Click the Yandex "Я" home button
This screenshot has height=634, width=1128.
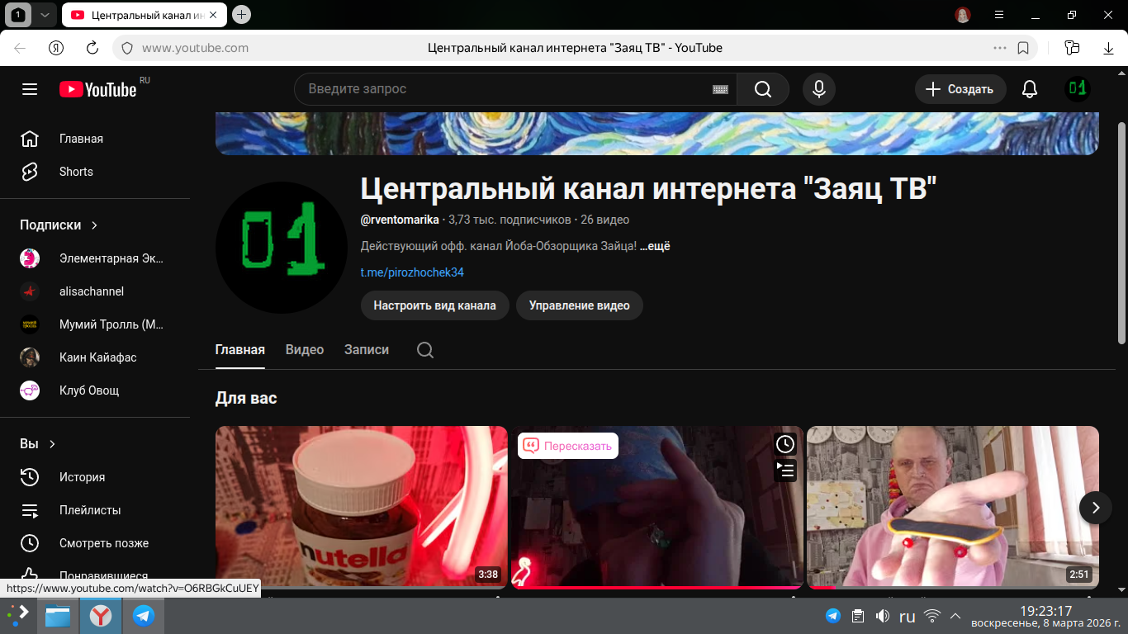pyautogui.click(x=56, y=48)
